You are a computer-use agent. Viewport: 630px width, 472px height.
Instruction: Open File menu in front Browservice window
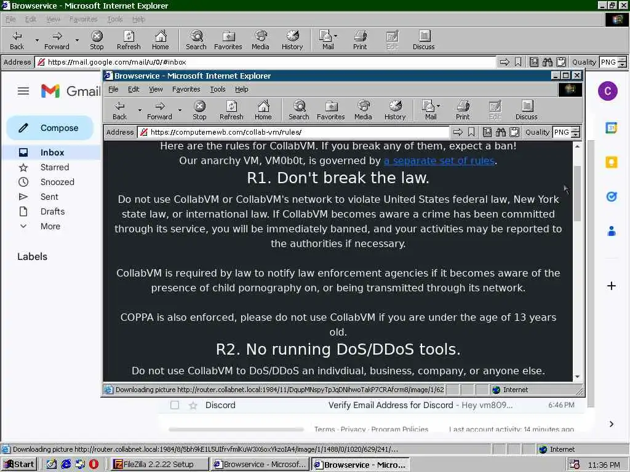point(113,89)
